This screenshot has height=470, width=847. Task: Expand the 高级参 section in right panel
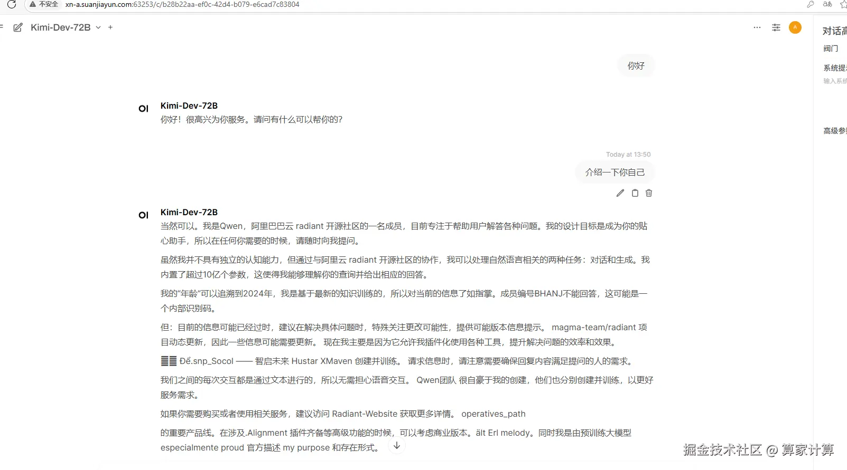[835, 131]
